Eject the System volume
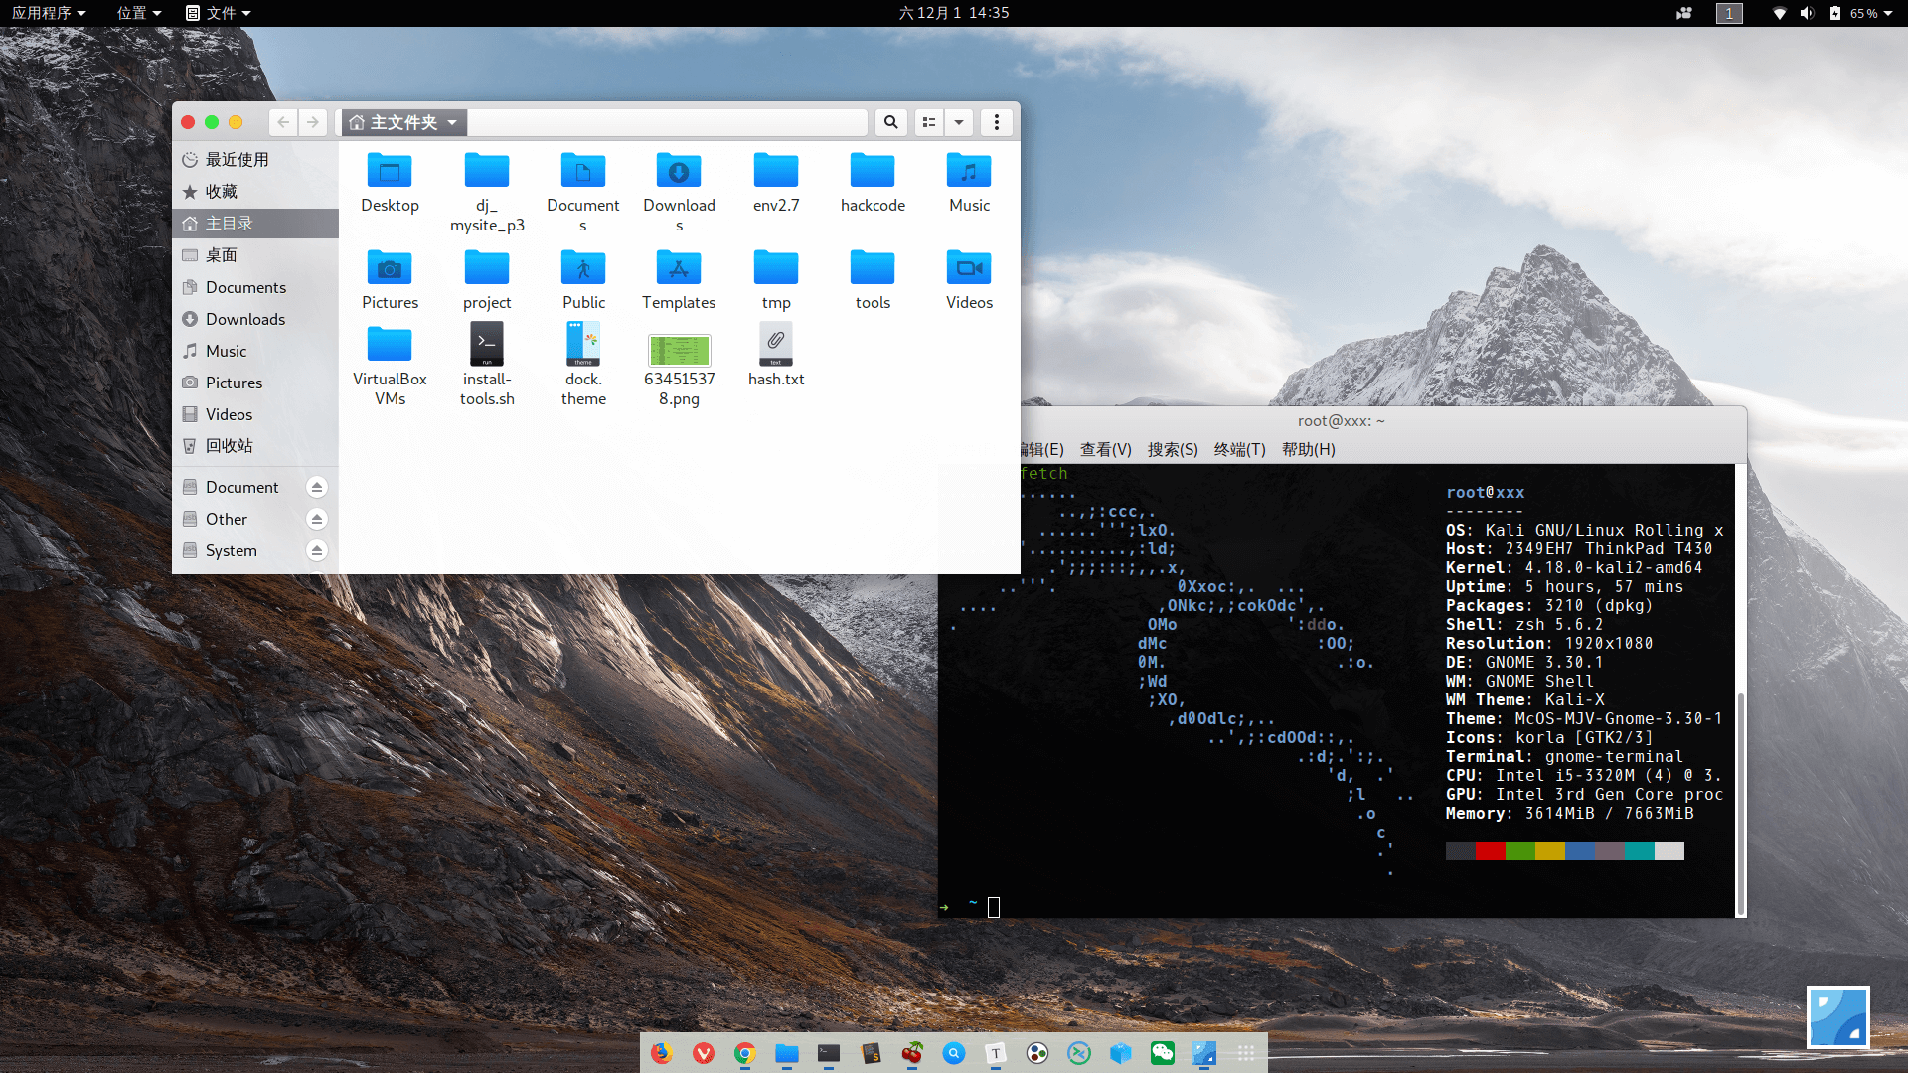The image size is (1908, 1073). tap(317, 550)
